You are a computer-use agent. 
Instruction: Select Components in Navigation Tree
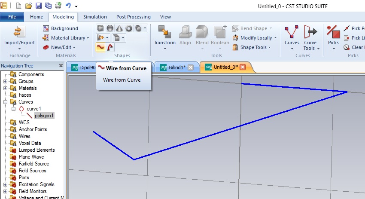pos(31,74)
